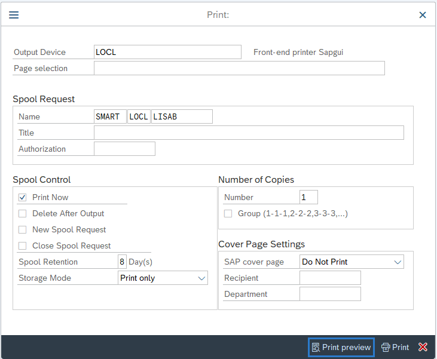This screenshot has height=359, width=437.
Task: Click the 'Spool Request' heading
Action: click(44, 99)
